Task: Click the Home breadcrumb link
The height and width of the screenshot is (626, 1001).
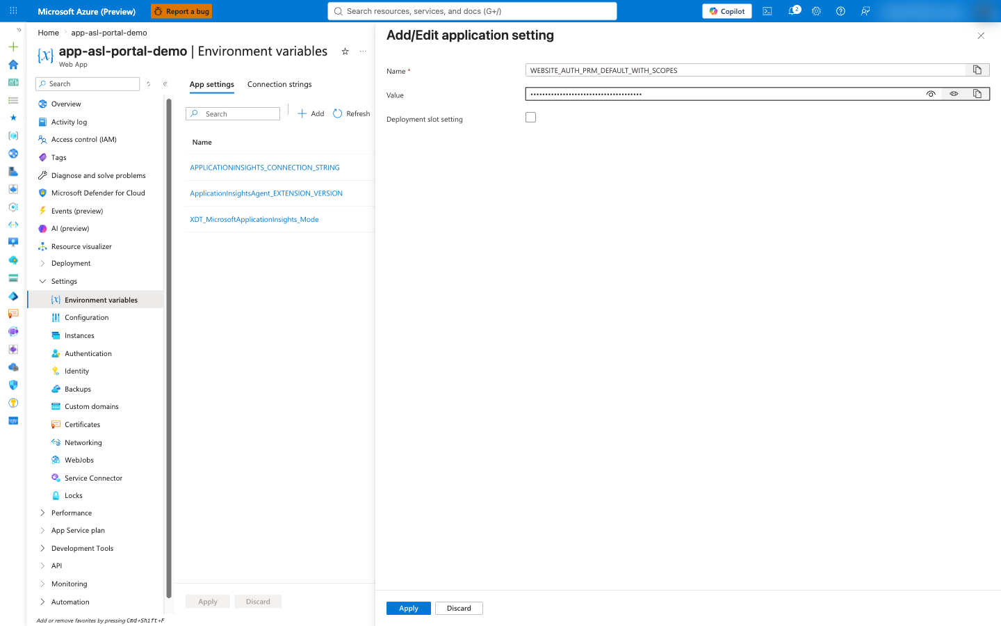Action: point(49,33)
